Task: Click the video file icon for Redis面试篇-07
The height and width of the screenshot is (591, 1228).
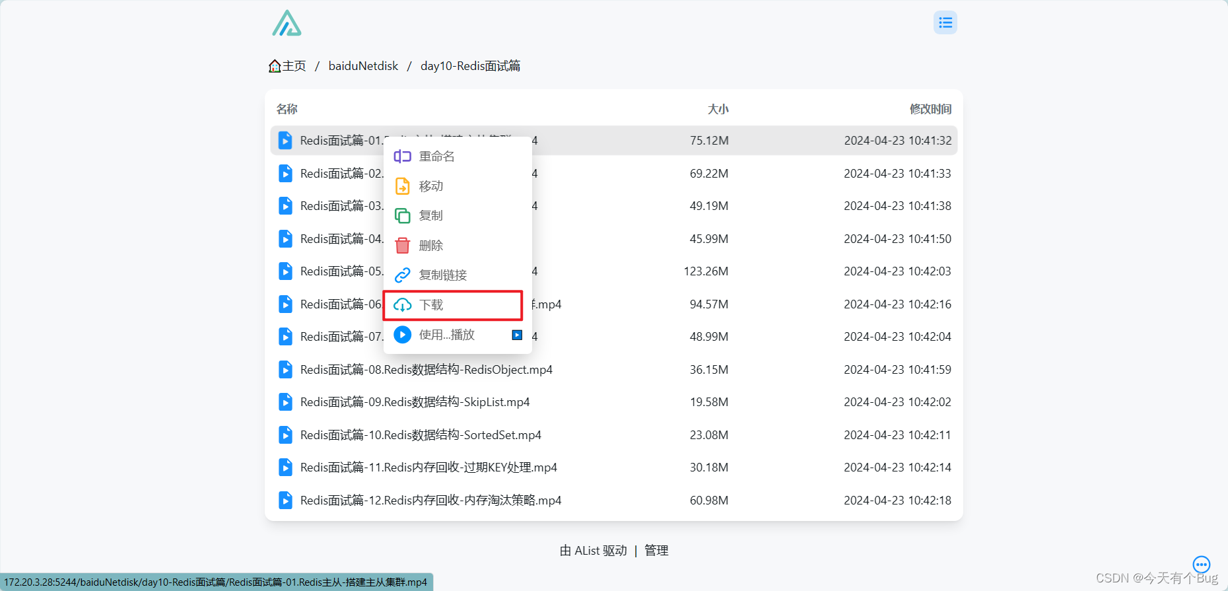Action: coord(285,337)
